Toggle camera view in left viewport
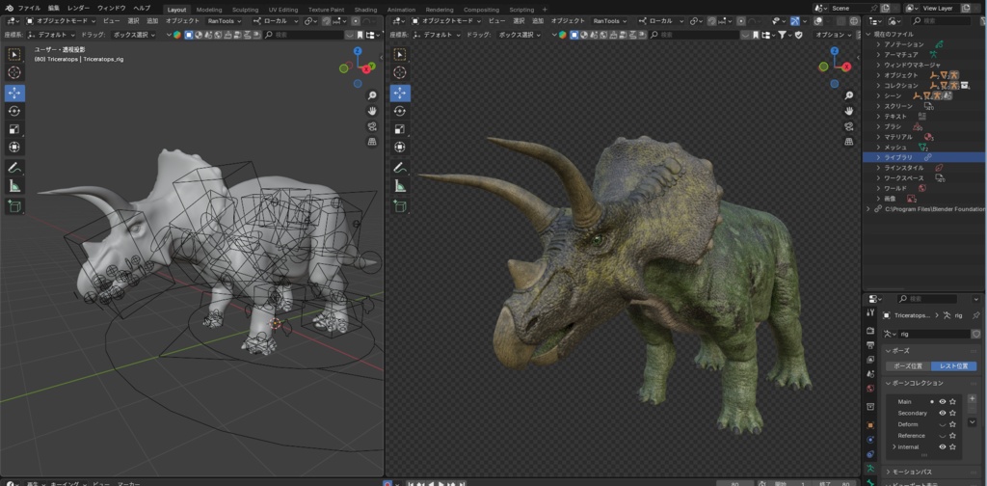 pyautogui.click(x=372, y=126)
